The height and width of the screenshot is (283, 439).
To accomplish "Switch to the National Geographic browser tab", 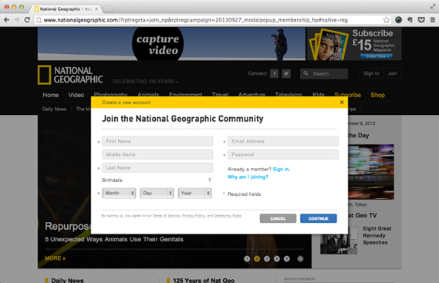I will coord(66,9).
